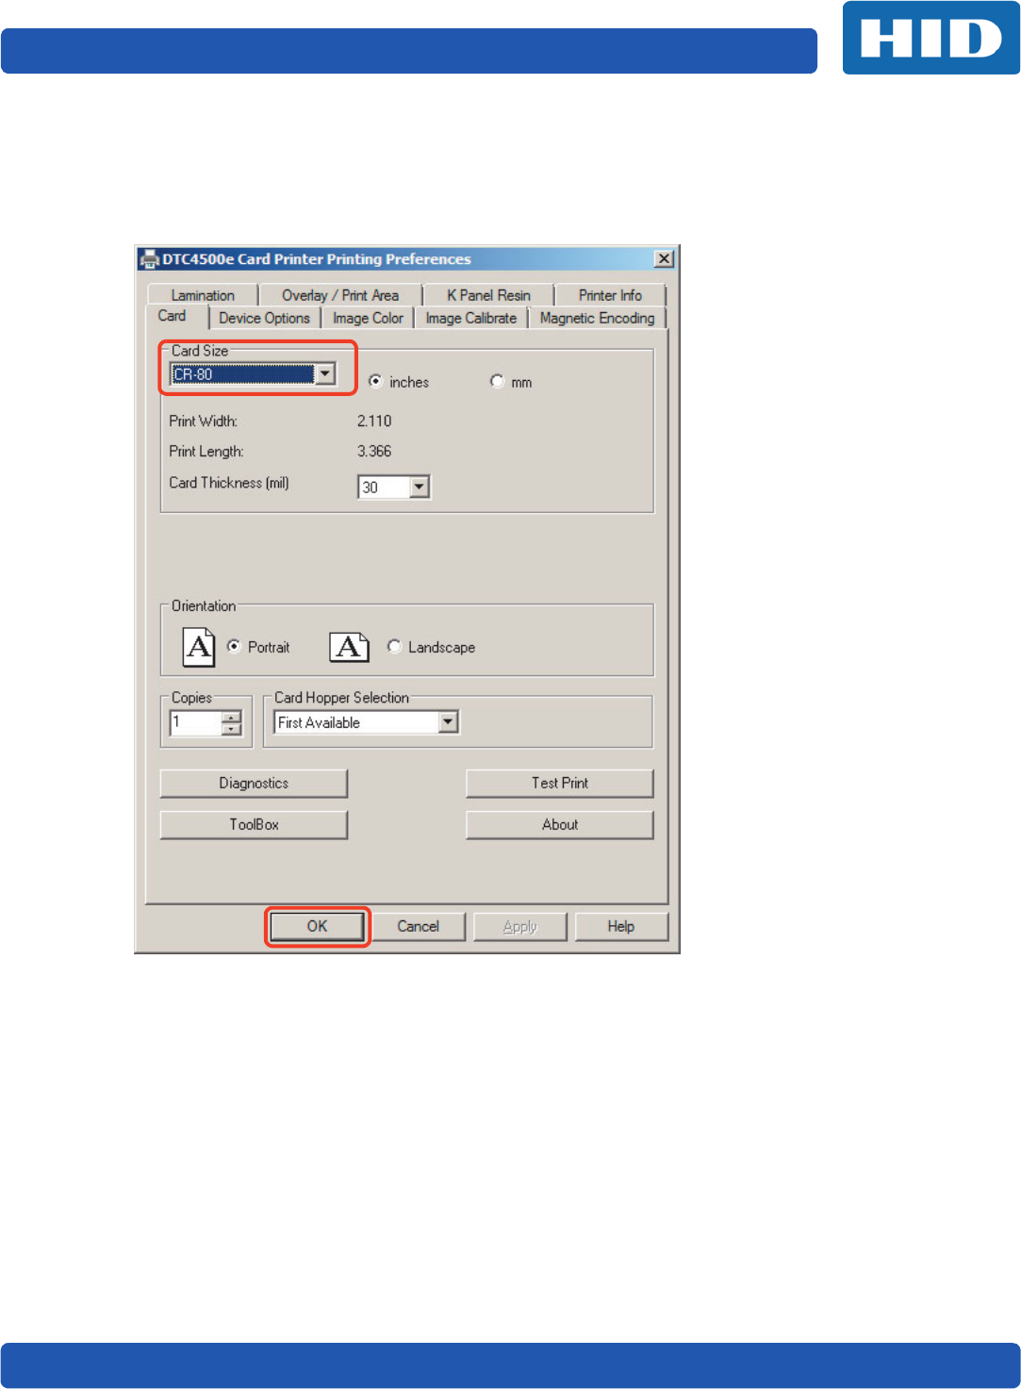Open the Device Options tab

click(265, 319)
